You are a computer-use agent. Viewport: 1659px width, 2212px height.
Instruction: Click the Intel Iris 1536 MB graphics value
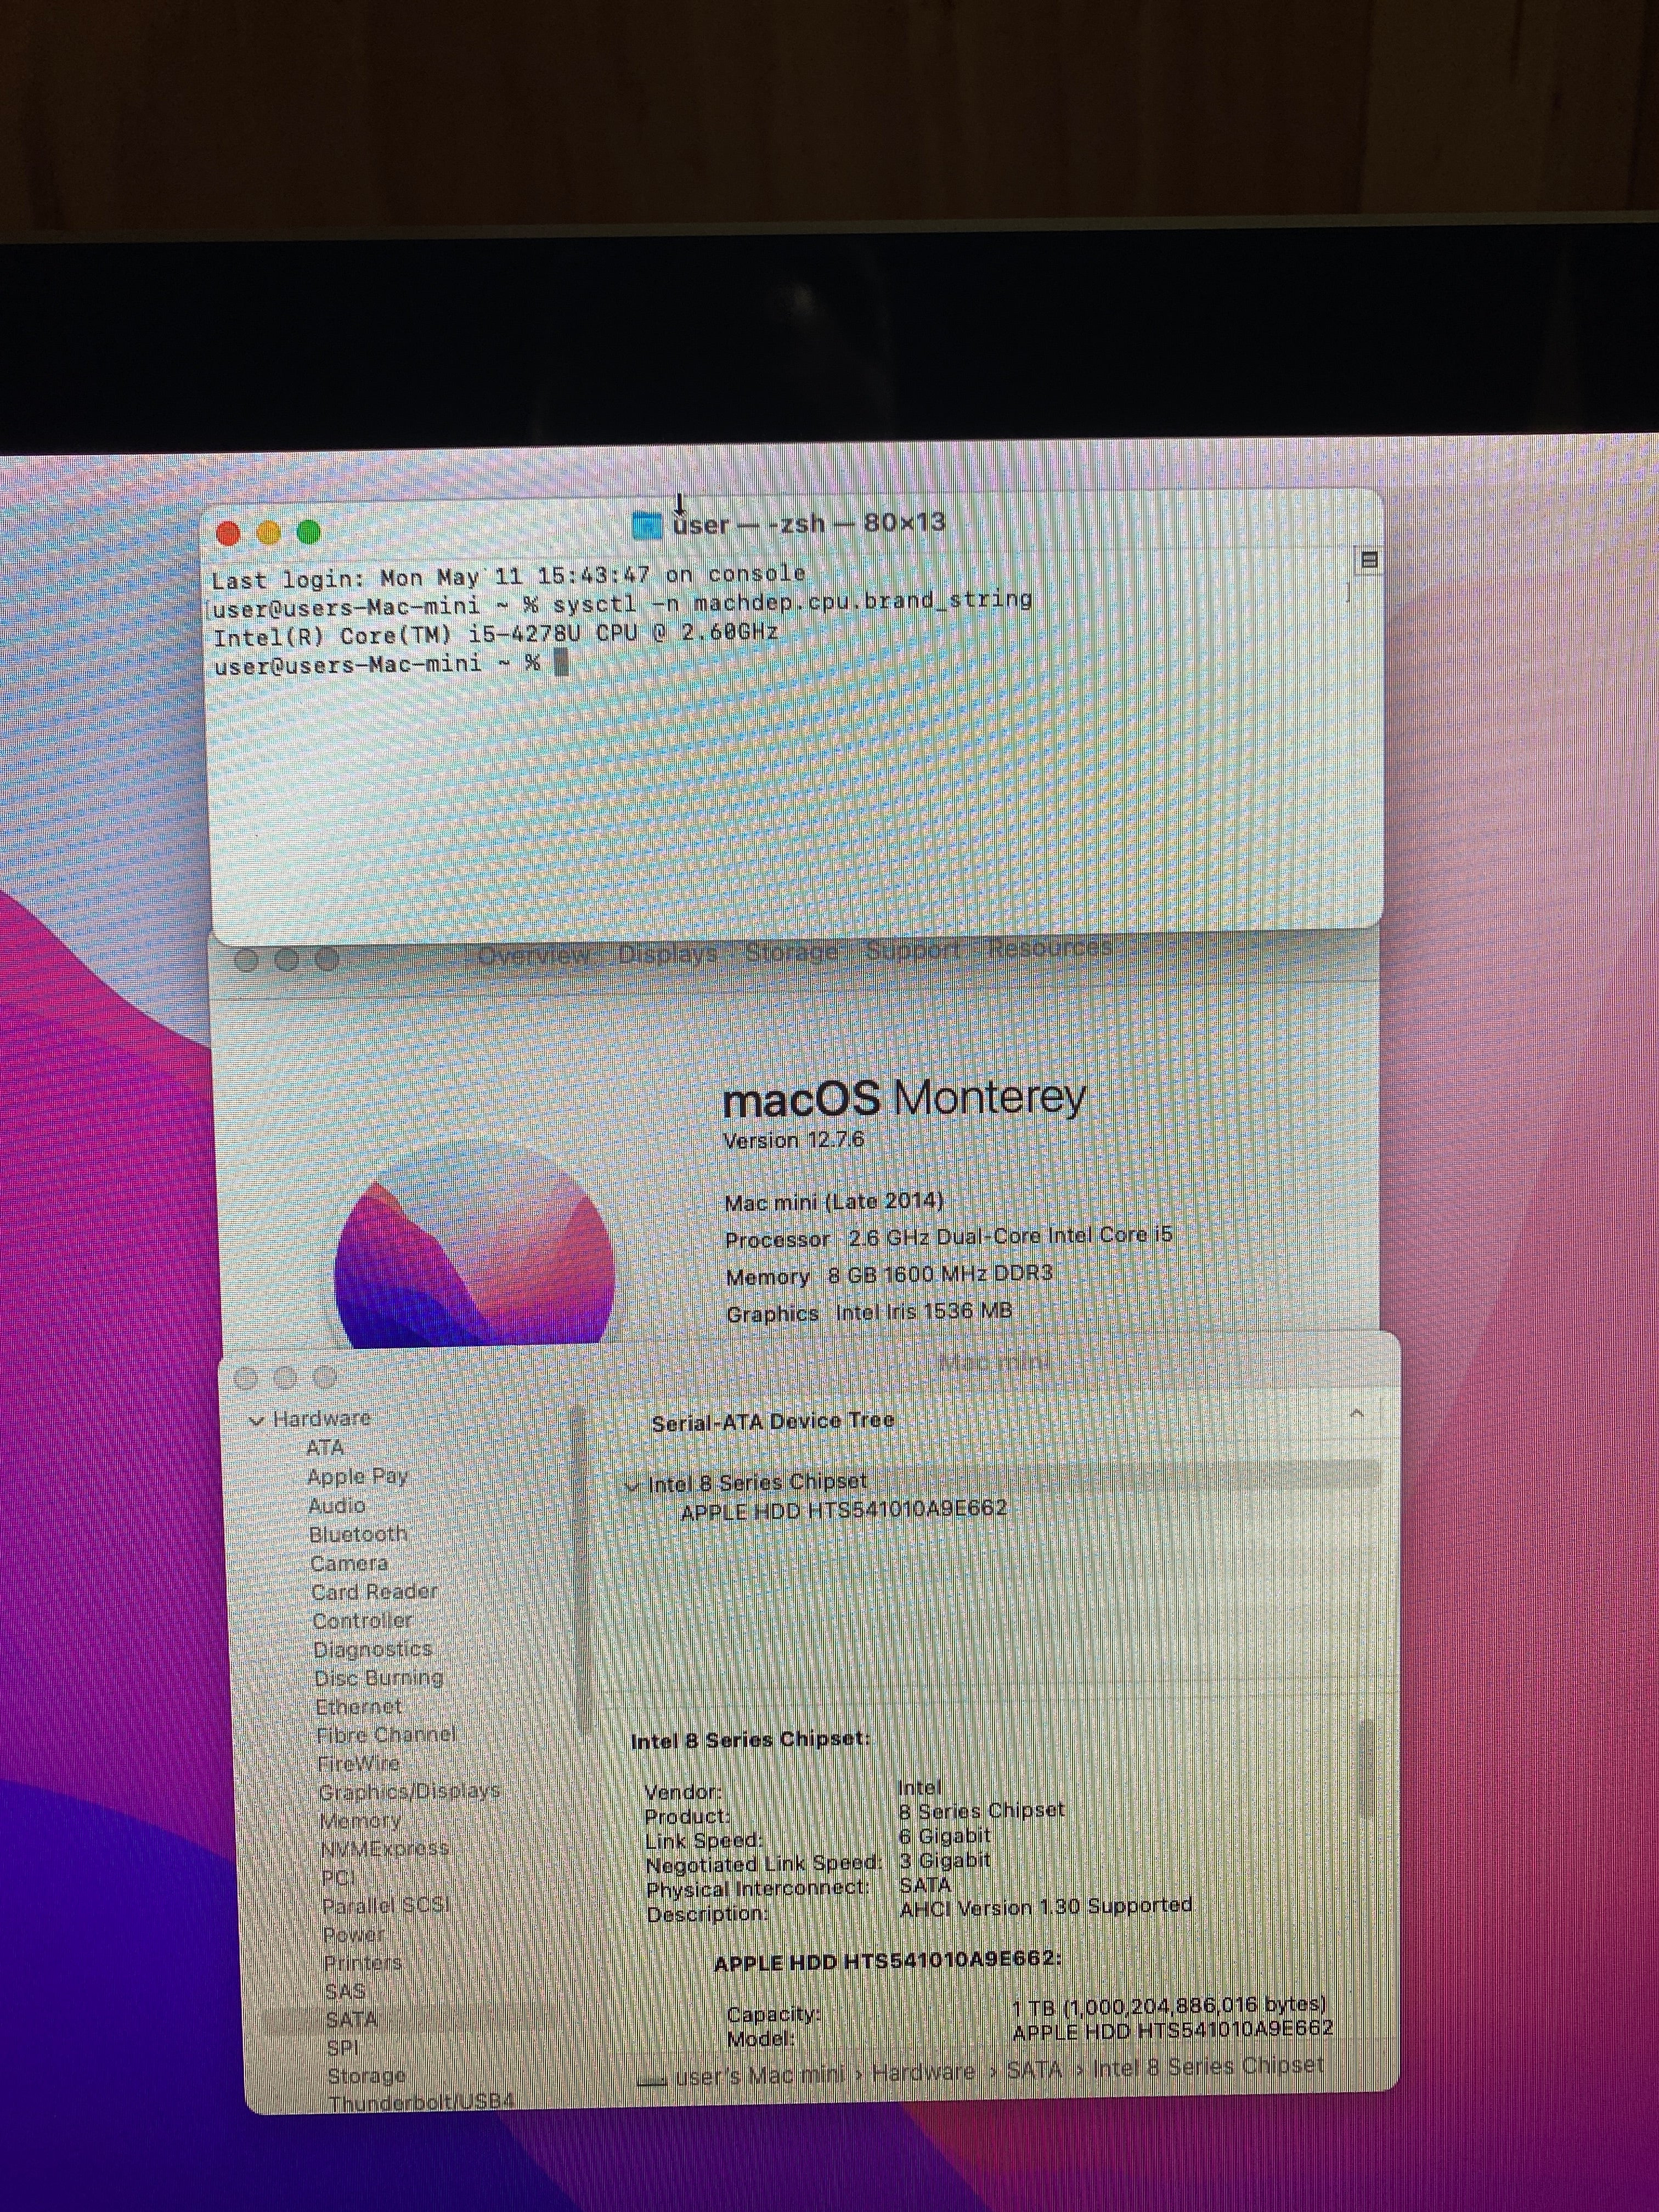tap(924, 1312)
